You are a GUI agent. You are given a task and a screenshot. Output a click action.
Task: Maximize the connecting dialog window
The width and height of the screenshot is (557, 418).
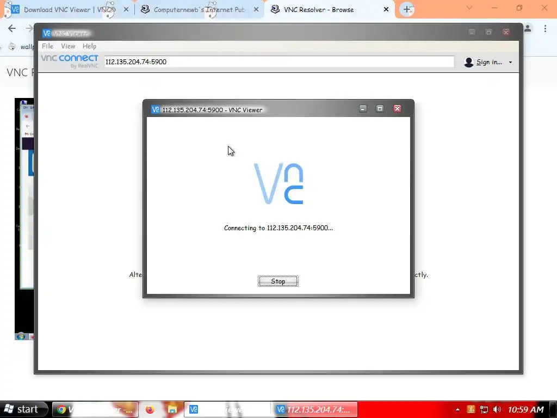tap(380, 109)
